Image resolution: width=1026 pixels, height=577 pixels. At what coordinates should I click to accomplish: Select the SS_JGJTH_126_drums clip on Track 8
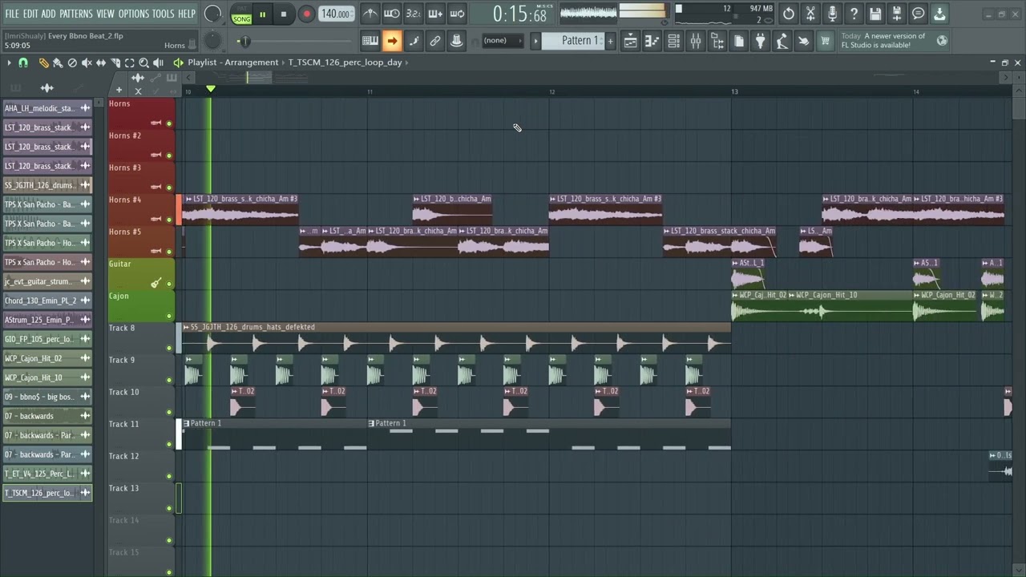[456, 337]
